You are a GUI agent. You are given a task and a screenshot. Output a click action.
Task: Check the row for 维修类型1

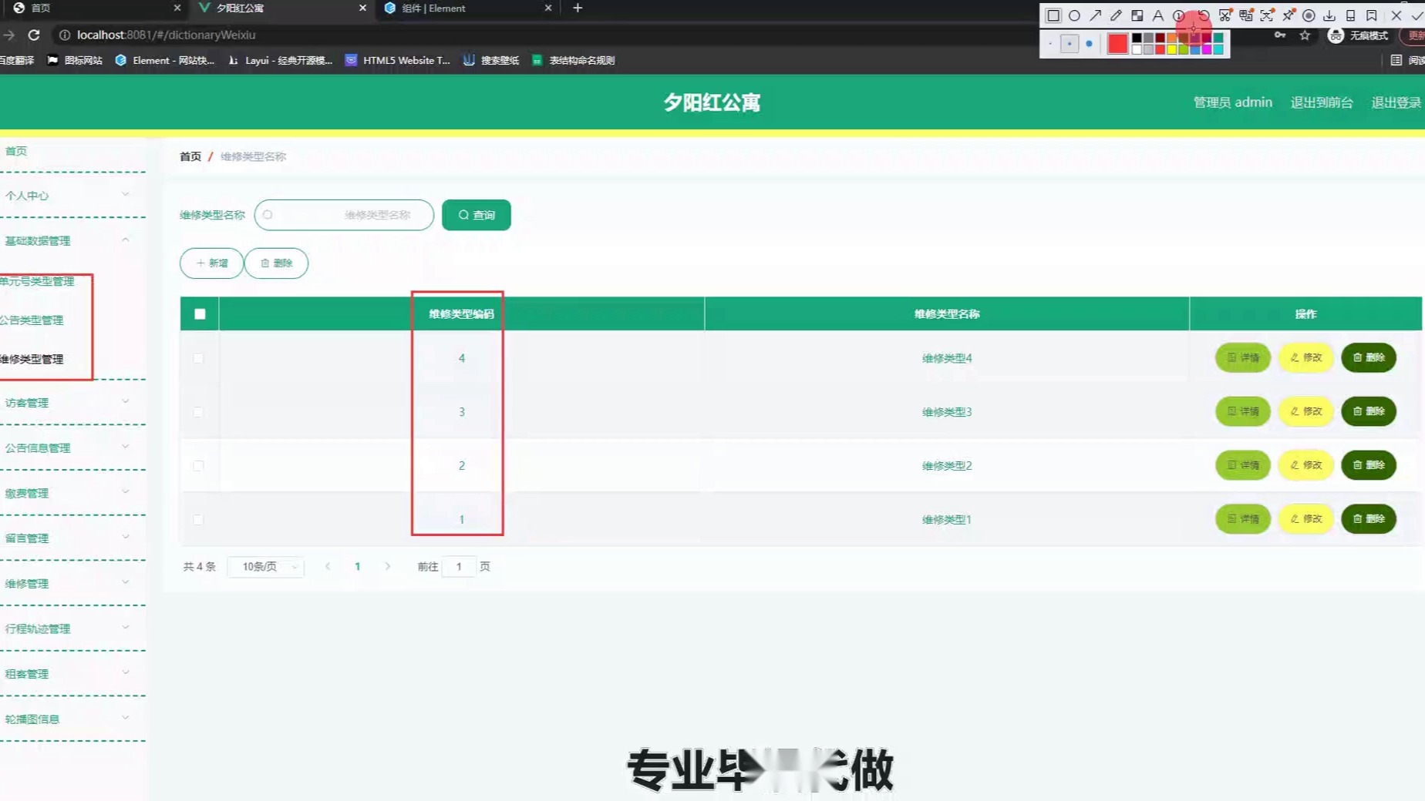pos(198,520)
